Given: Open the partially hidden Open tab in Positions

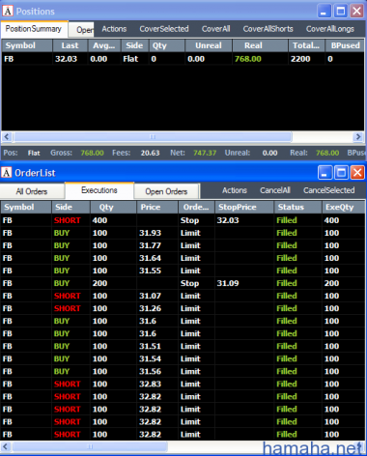Looking at the screenshot, I should click(x=81, y=30).
